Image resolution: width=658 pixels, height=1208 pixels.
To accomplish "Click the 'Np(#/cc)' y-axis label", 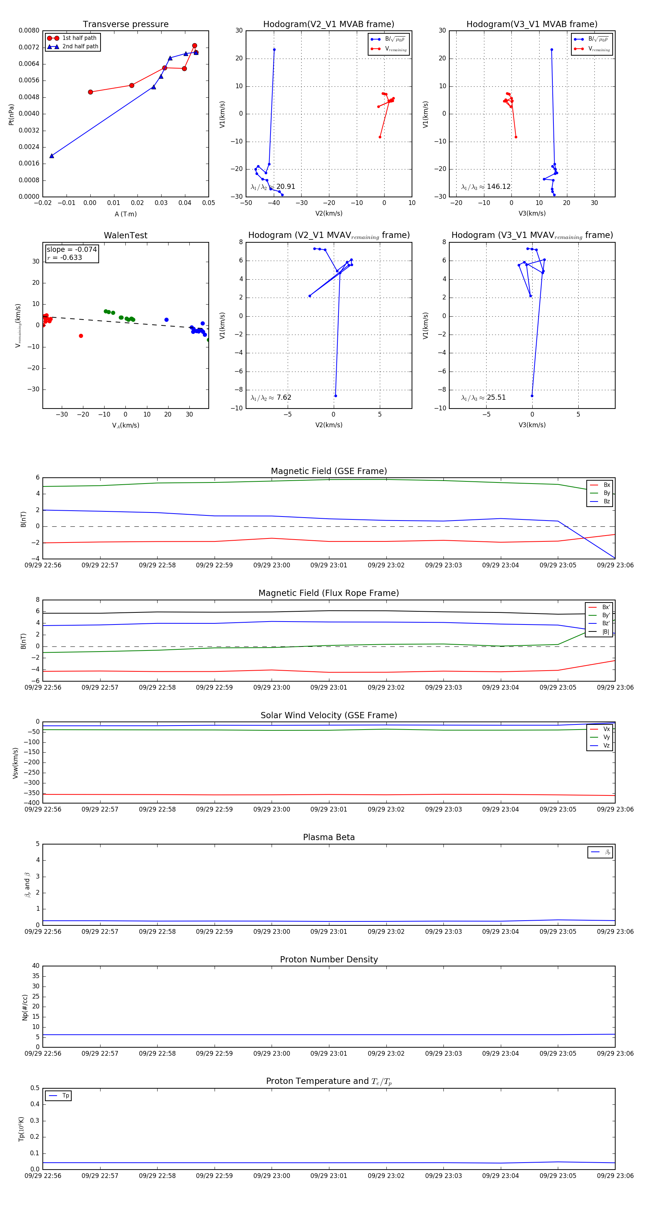I will (x=25, y=1007).
